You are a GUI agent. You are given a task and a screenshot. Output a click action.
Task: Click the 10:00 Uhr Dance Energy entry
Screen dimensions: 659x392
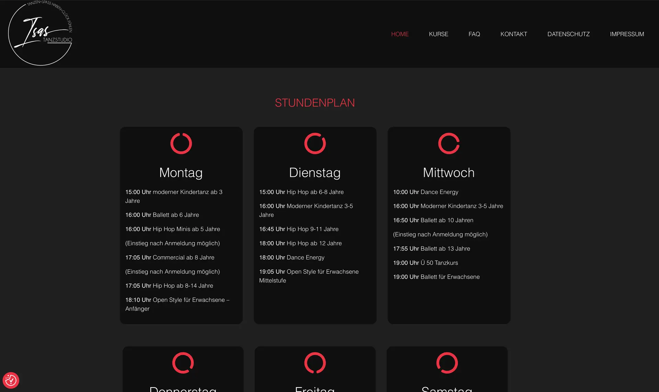click(x=426, y=192)
